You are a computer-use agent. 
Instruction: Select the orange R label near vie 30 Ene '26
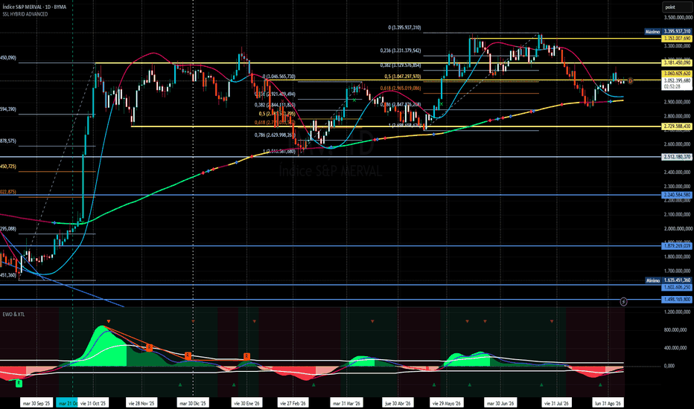click(x=247, y=356)
